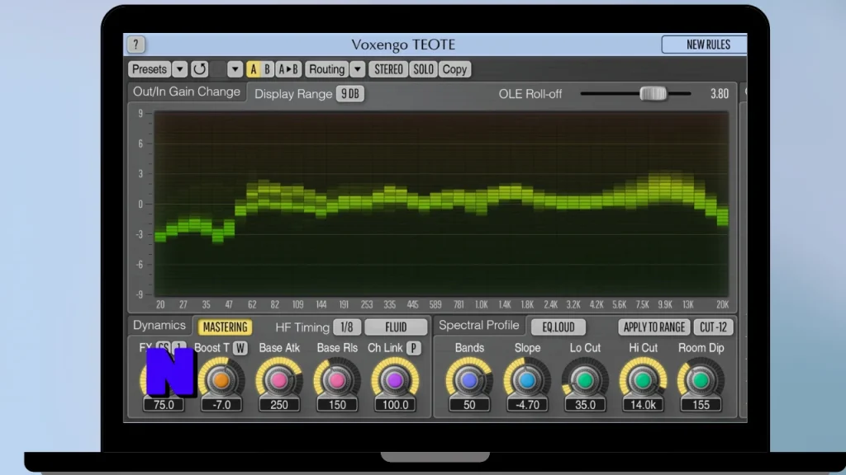
Task: Select state A
Action: pyautogui.click(x=253, y=69)
